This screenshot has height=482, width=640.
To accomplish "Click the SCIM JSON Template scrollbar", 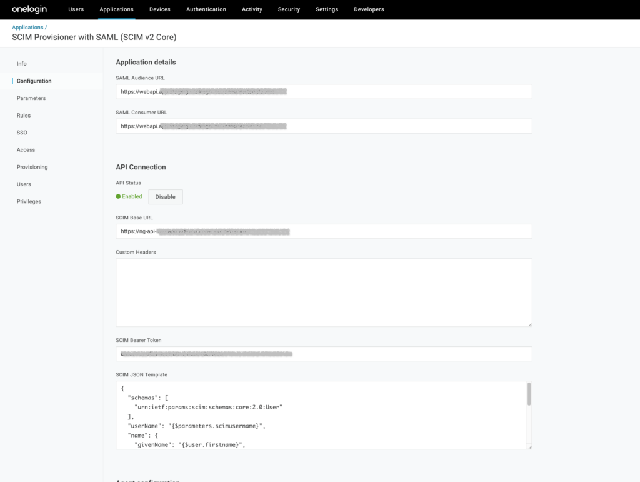I will pyautogui.click(x=529, y=394).
